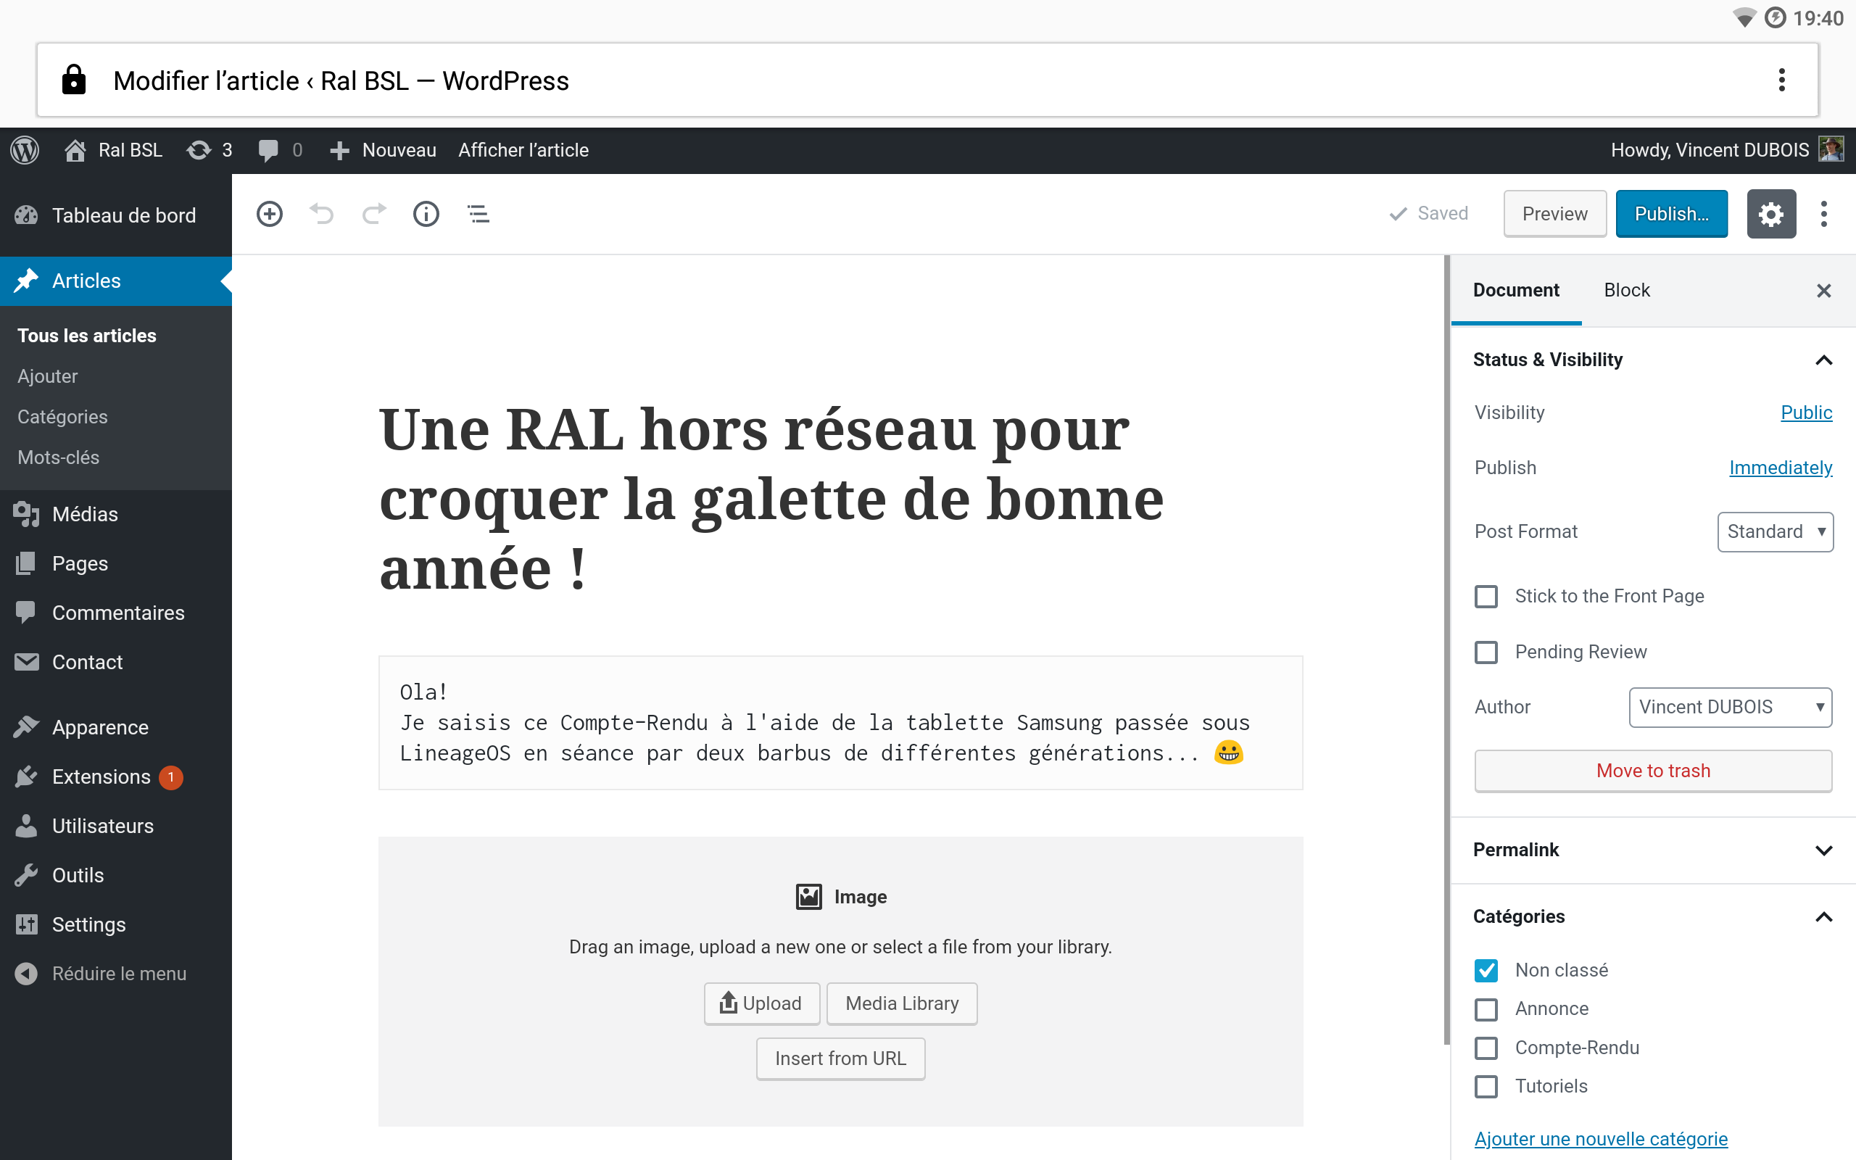The image size is (1856, 1160).
Task: Click Howdy, Vincent DUBOIS account menu
Action: point(1727,150)
